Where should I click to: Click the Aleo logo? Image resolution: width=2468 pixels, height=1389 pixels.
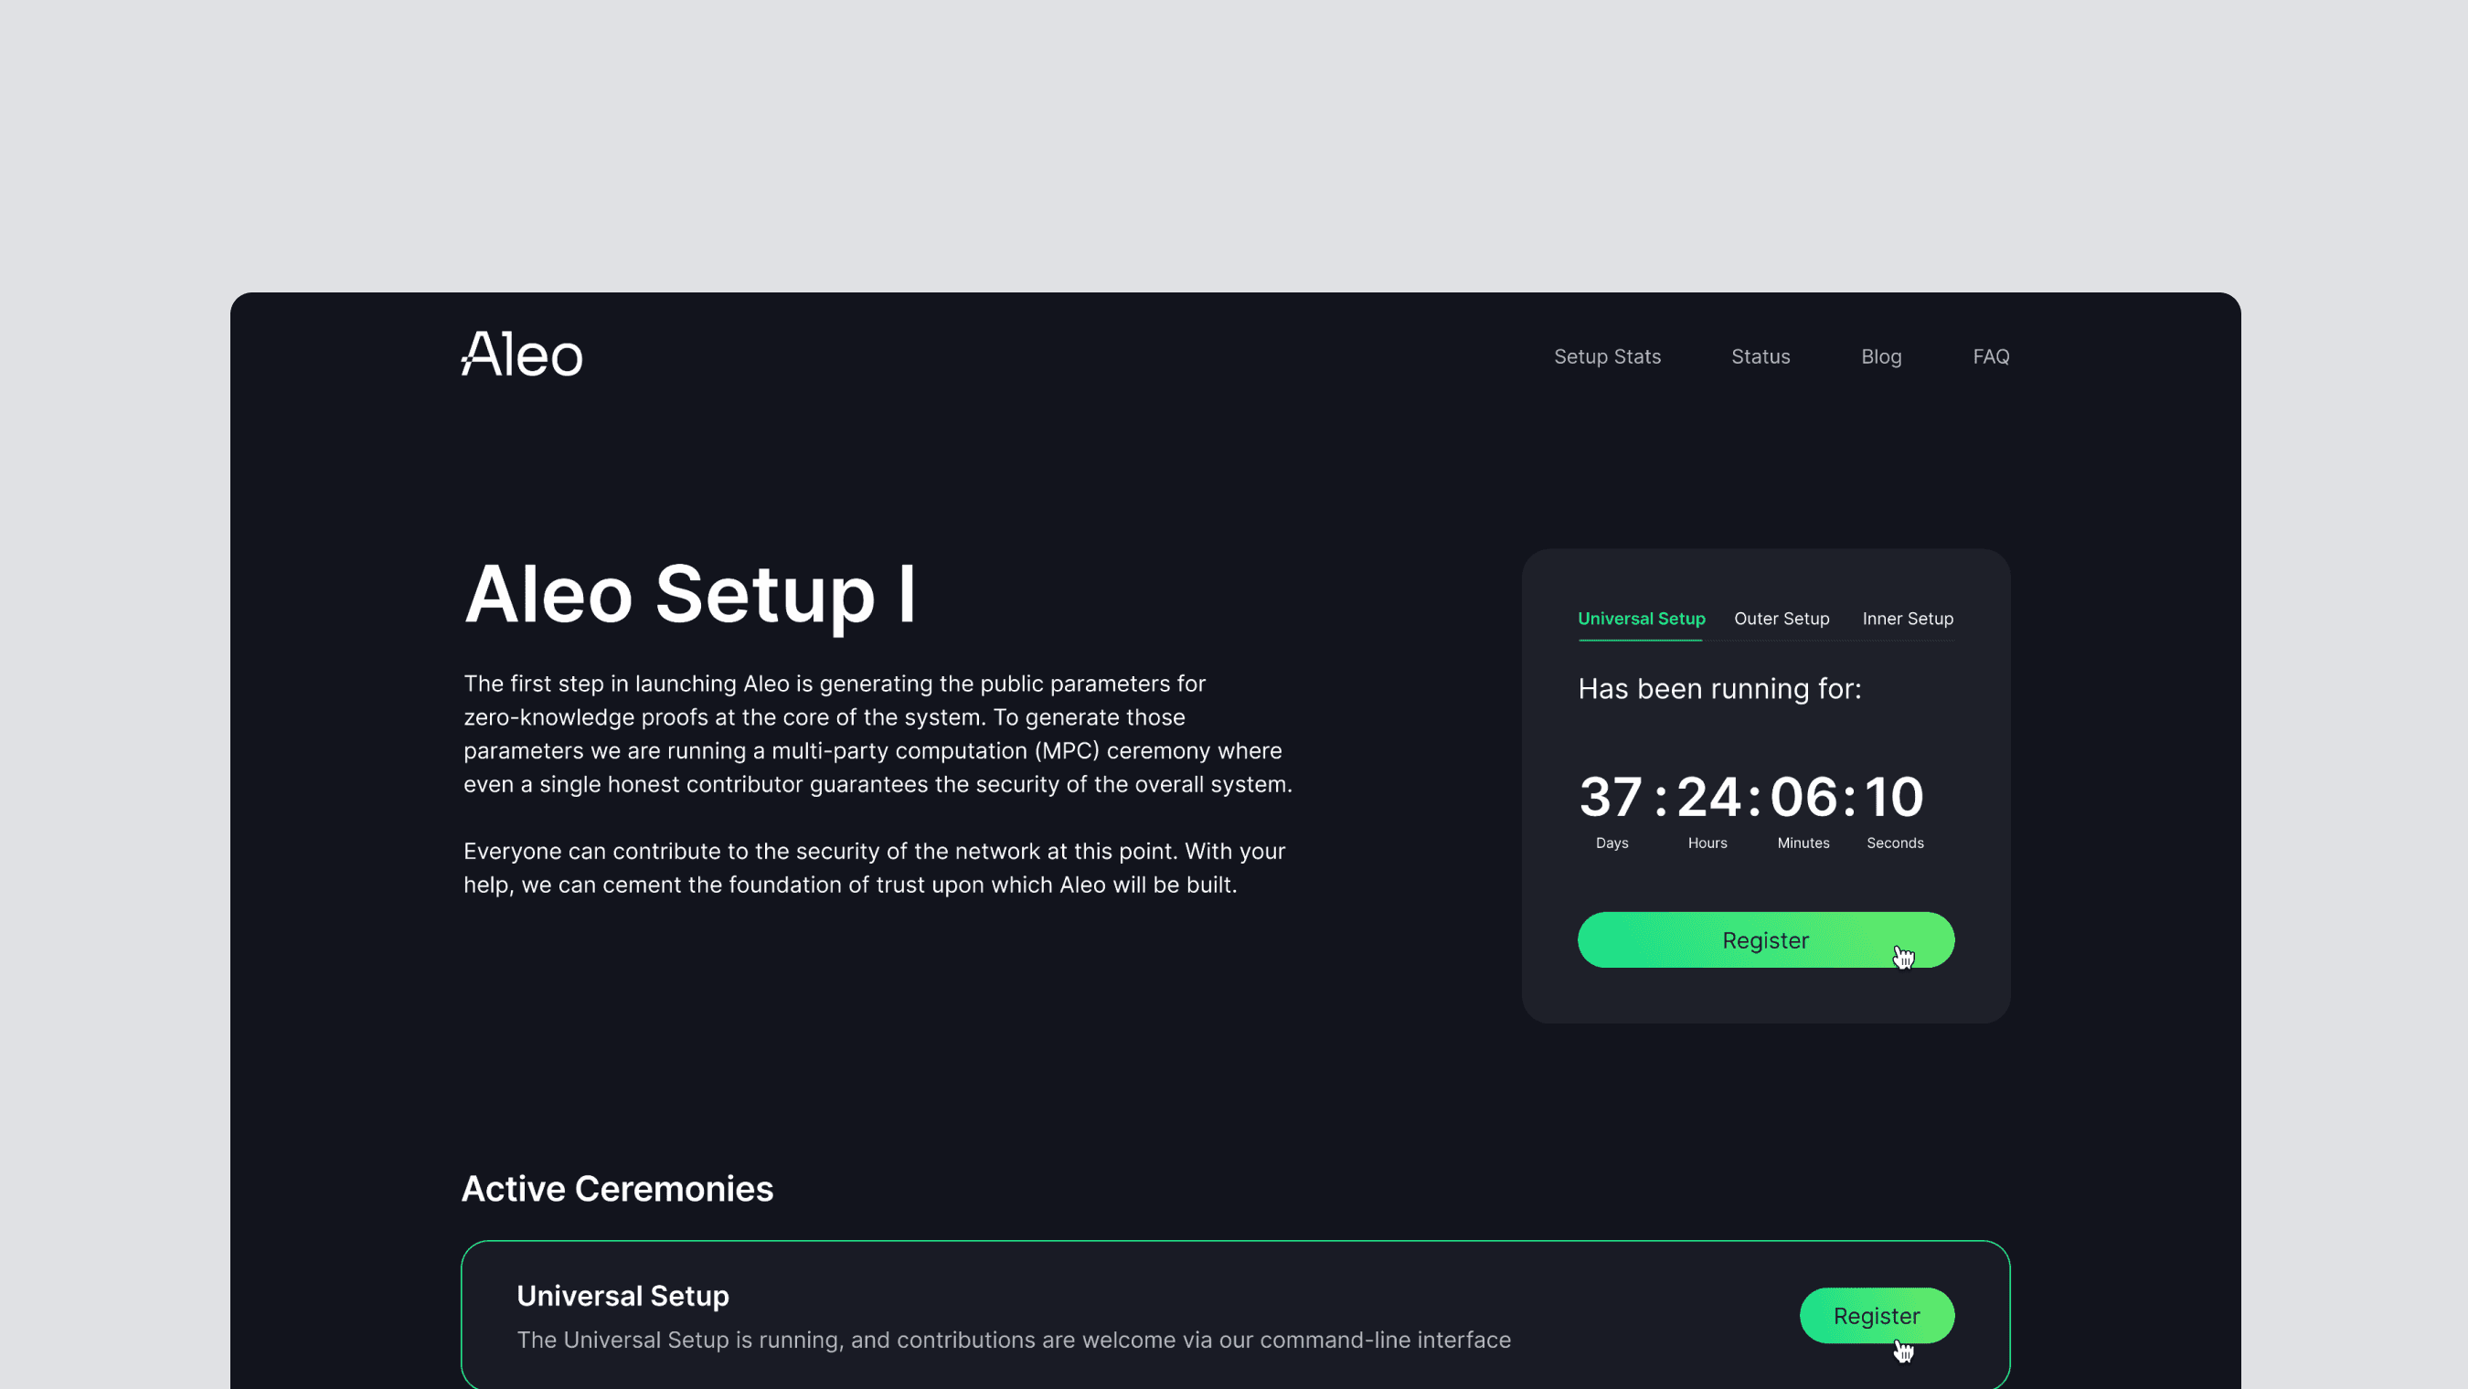[x=521, y=355]
